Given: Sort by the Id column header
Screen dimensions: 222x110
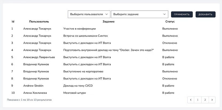Looking at the screenshot, I should click(13, 22).
